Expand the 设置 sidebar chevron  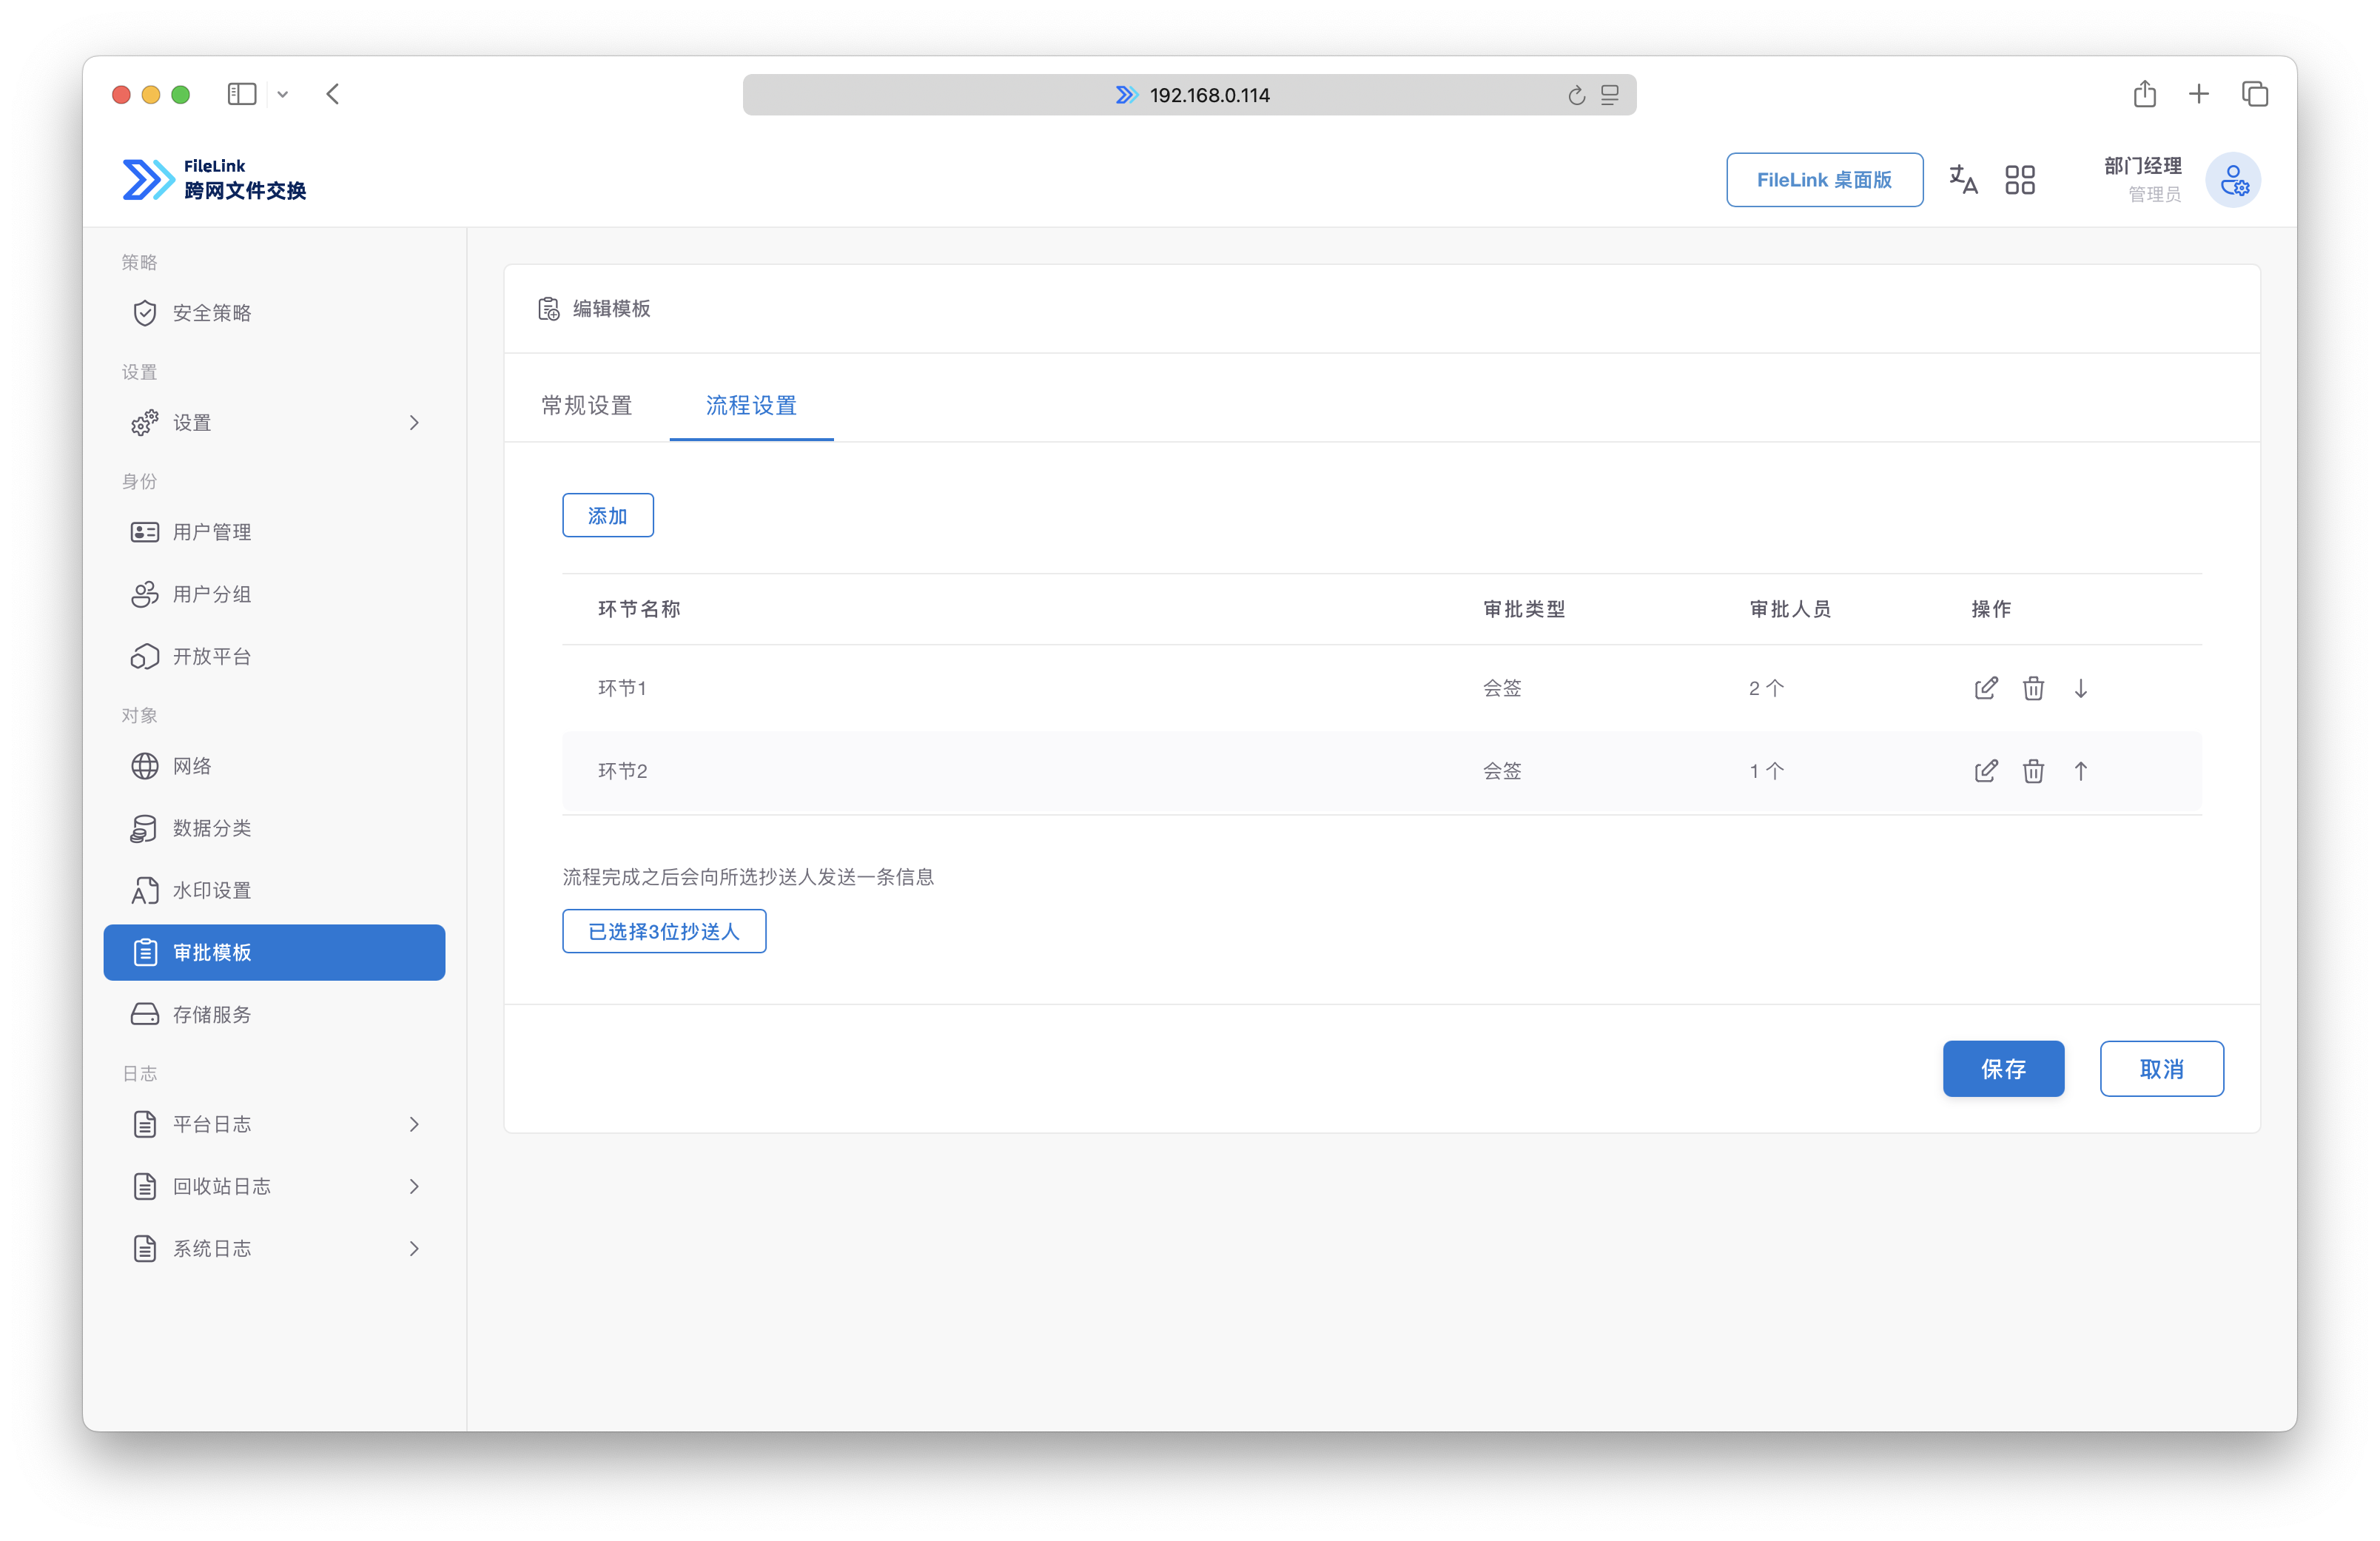pyautogui.click(x=414, y=423)
